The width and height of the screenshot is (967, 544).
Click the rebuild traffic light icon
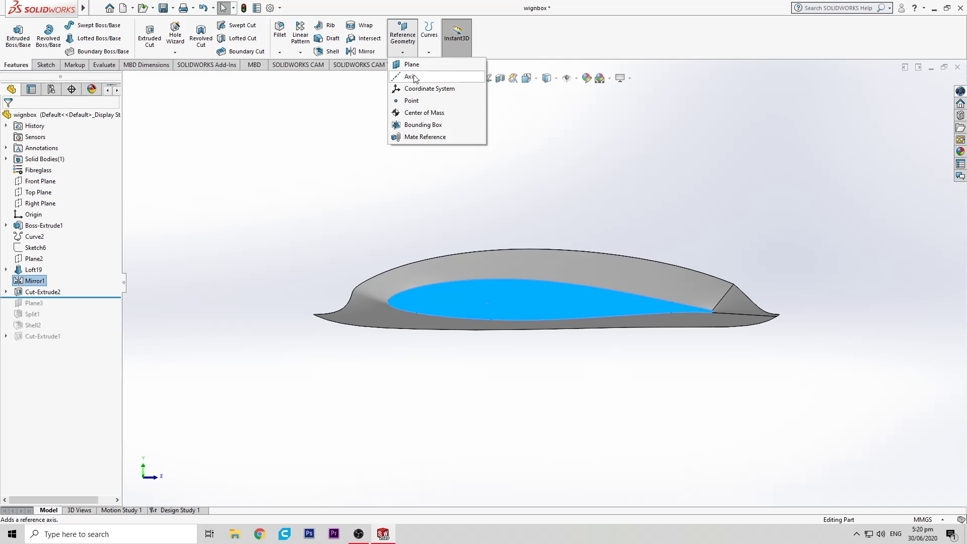(x=244, y=8)
